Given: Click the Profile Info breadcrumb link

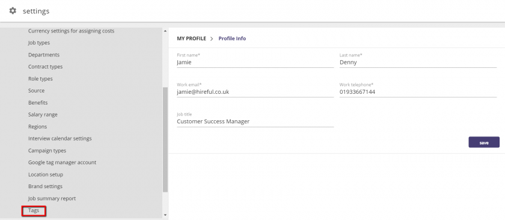Looking at the screenshot, I should click(x=232, y=38).
